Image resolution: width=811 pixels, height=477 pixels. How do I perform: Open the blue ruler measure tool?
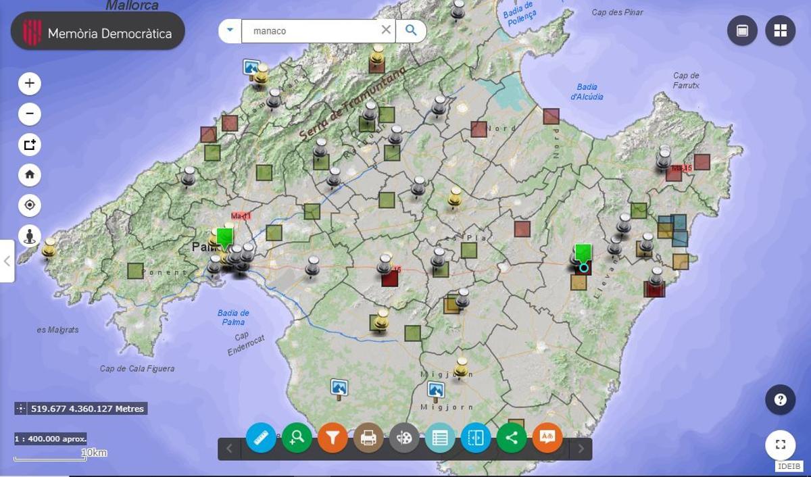(261, 438)
